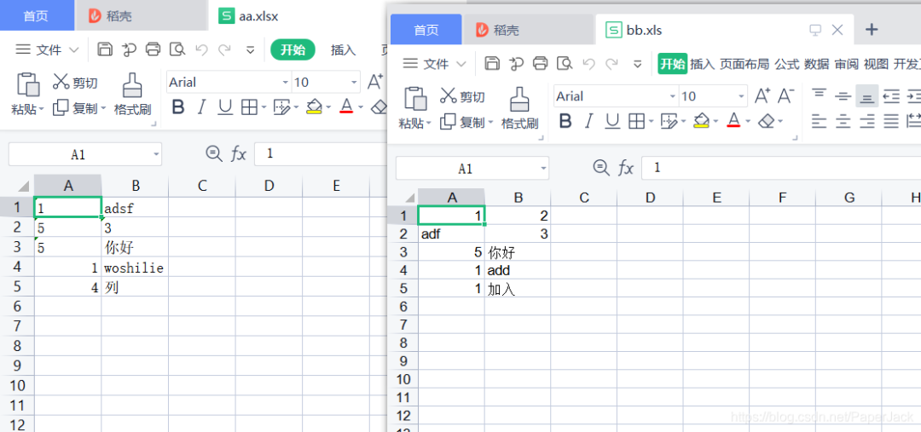
Task: Align text to middle in bb.xls
Action: 843,95
